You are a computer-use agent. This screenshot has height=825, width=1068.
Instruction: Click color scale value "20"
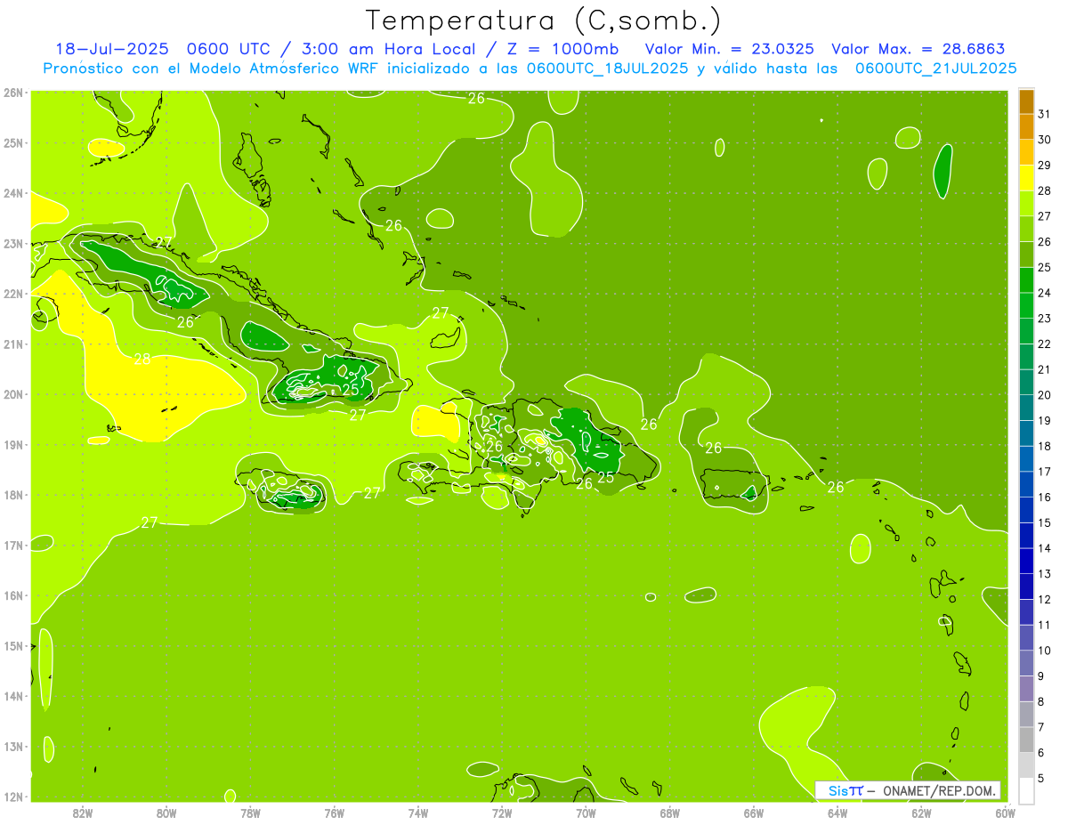(x=1045, y=394)
